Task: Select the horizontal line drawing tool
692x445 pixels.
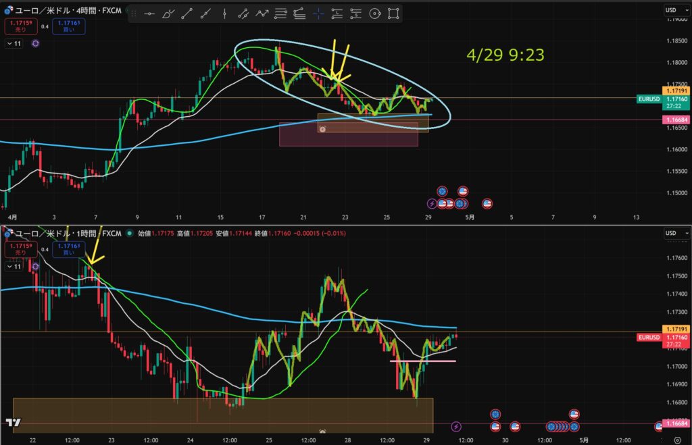Action: (149, 14)
